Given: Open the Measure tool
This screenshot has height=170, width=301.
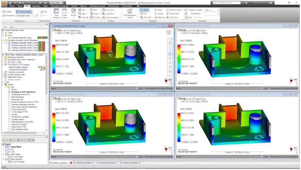Looking at the screenshot, I should tap(160, 17).
